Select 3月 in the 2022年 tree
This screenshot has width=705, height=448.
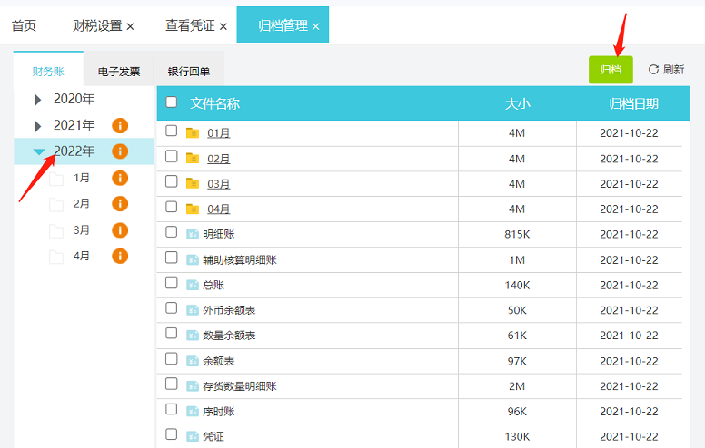click(82, 229)
